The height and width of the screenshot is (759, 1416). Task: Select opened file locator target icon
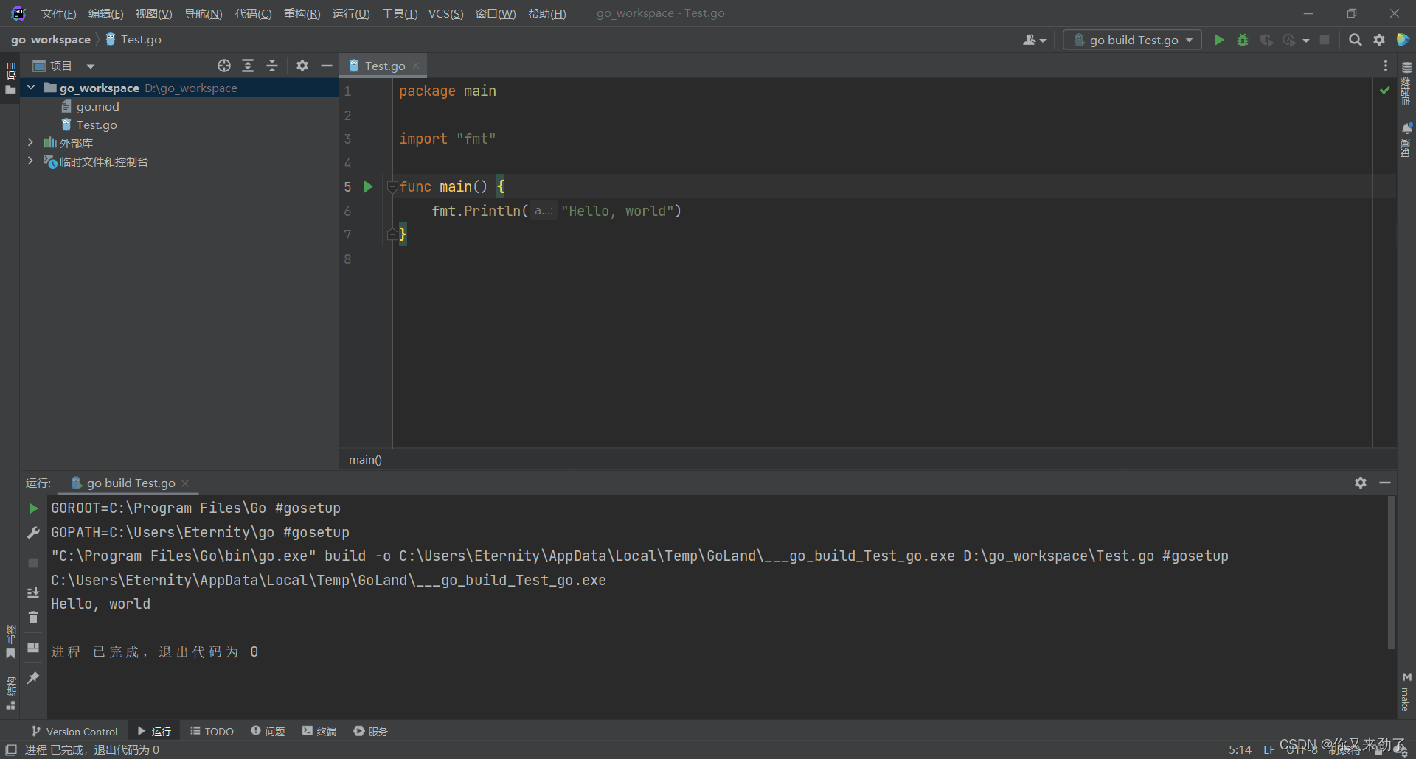tap(224, 66)
